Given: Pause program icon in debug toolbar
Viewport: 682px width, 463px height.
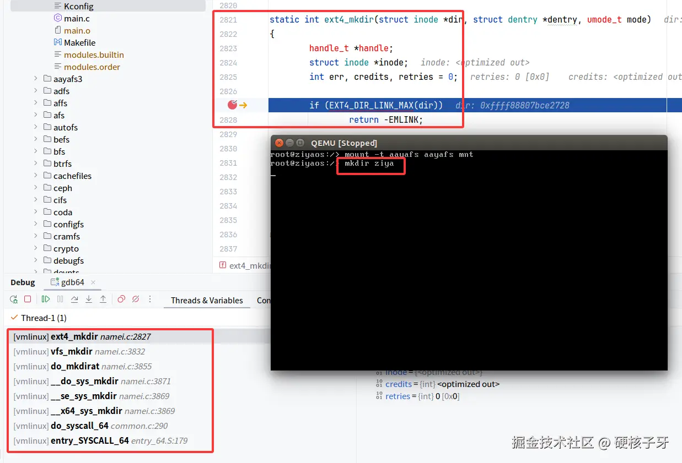Looking at the screenshot, I should pyautogui.click(x=60, y=299).
